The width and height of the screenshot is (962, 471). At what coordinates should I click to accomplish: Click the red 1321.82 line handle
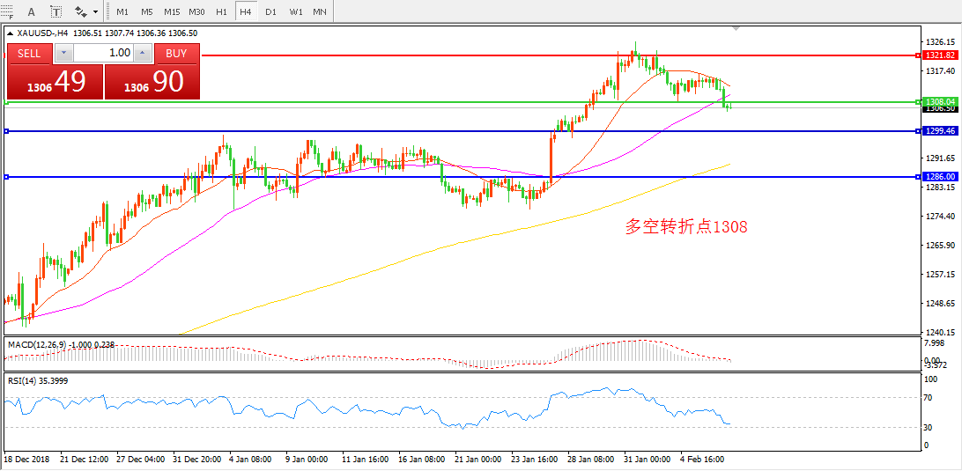(917, 55)
